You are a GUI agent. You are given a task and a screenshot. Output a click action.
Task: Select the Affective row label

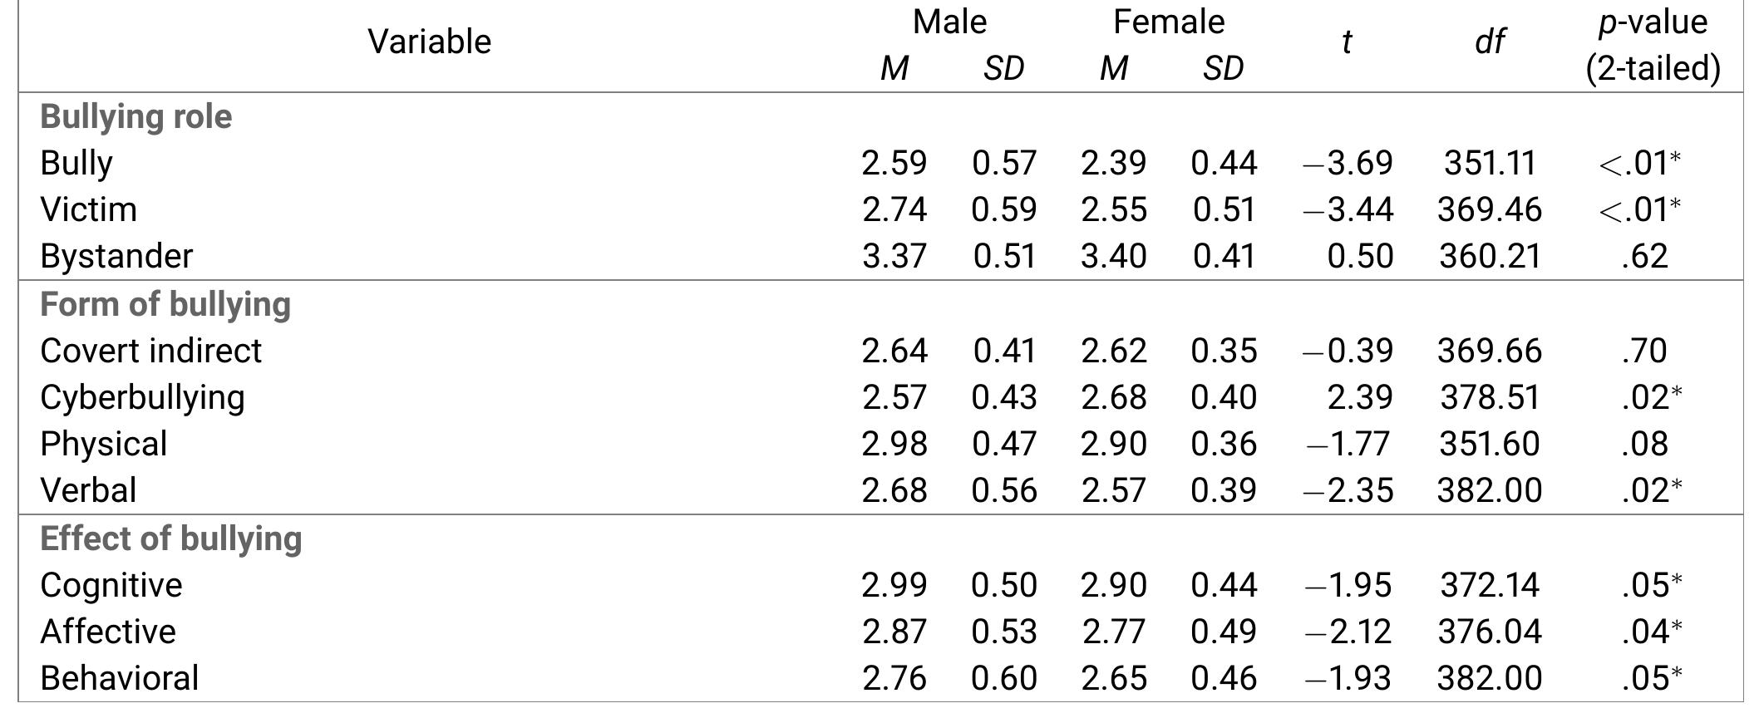pyautogui.click(x=108, y=632)
